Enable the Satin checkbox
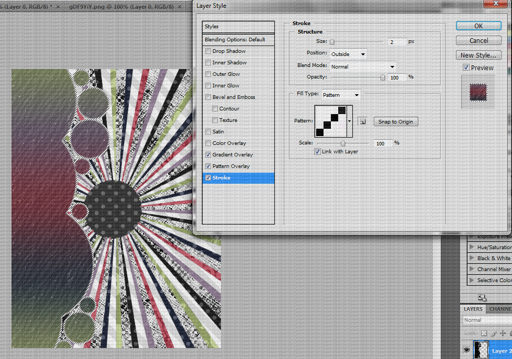Image resolution: width=512 pixels, height=359 pixels. pos(208,132)
